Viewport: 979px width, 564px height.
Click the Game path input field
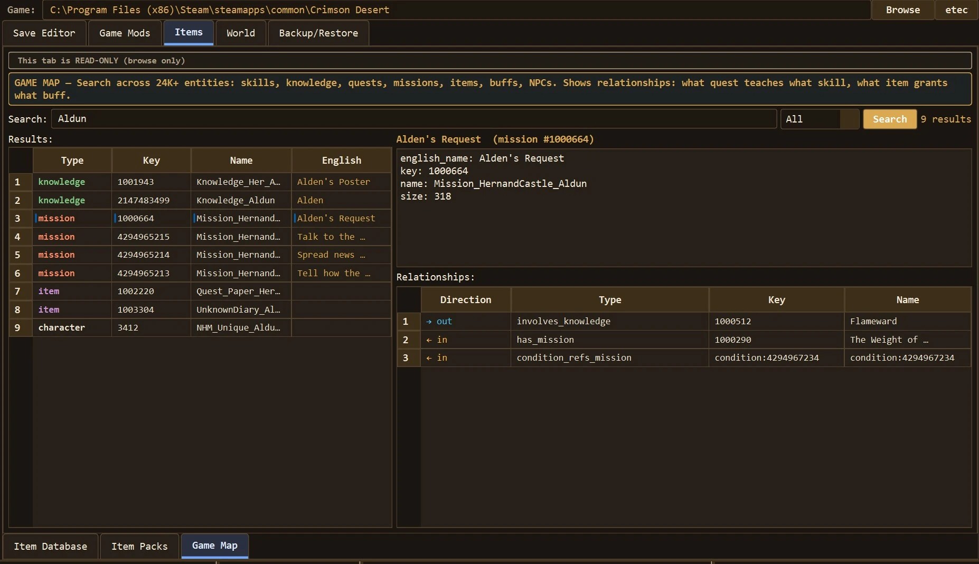[x=456, y=10]
